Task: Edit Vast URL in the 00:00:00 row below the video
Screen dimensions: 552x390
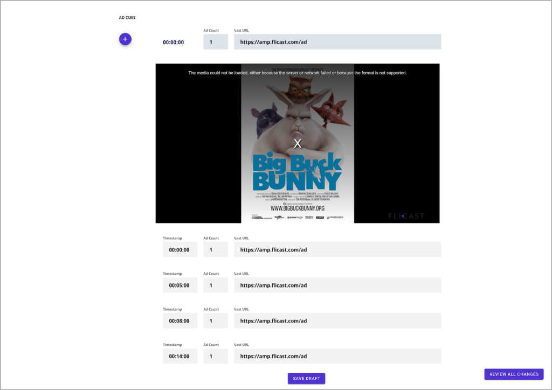Action: pyautogui.click(x=337, y=250)
